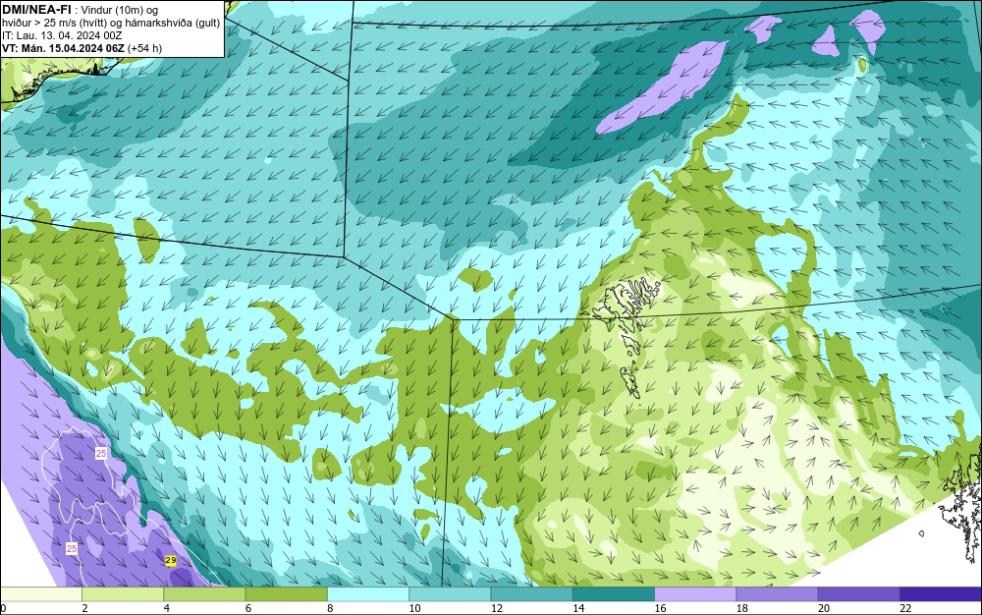This screenshot has height=615, width=982.
Task: Select the 6–8 m/s olive green legend swatch
Action: point(286,593)
